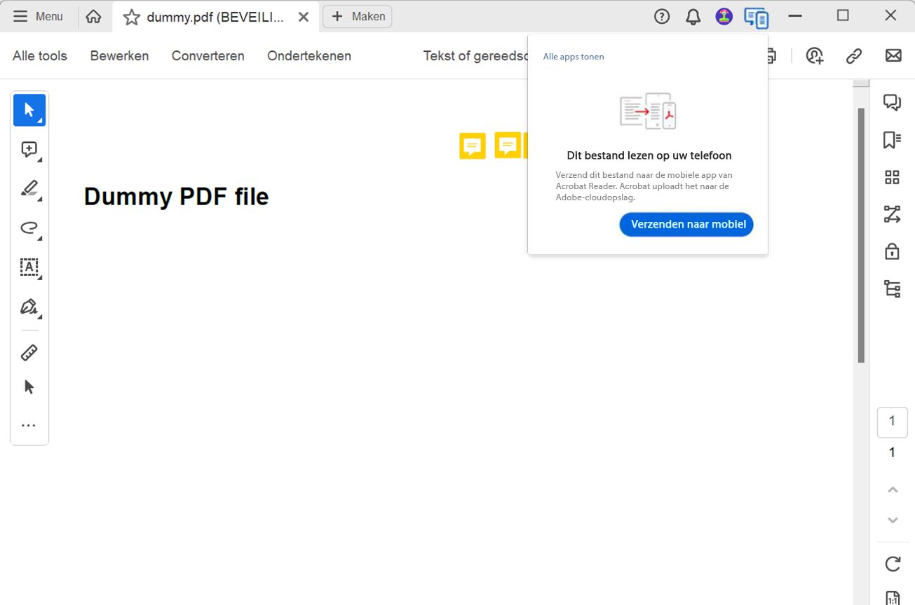
Task: Click the partly hidden printer icon
Action: click(x=772, y=56)
